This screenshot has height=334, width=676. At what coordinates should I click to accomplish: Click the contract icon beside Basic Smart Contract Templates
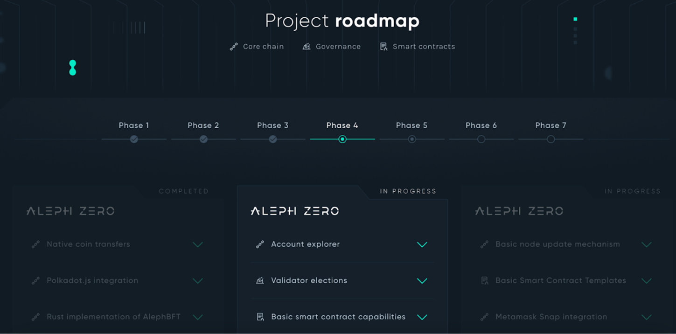click(485, 281)
